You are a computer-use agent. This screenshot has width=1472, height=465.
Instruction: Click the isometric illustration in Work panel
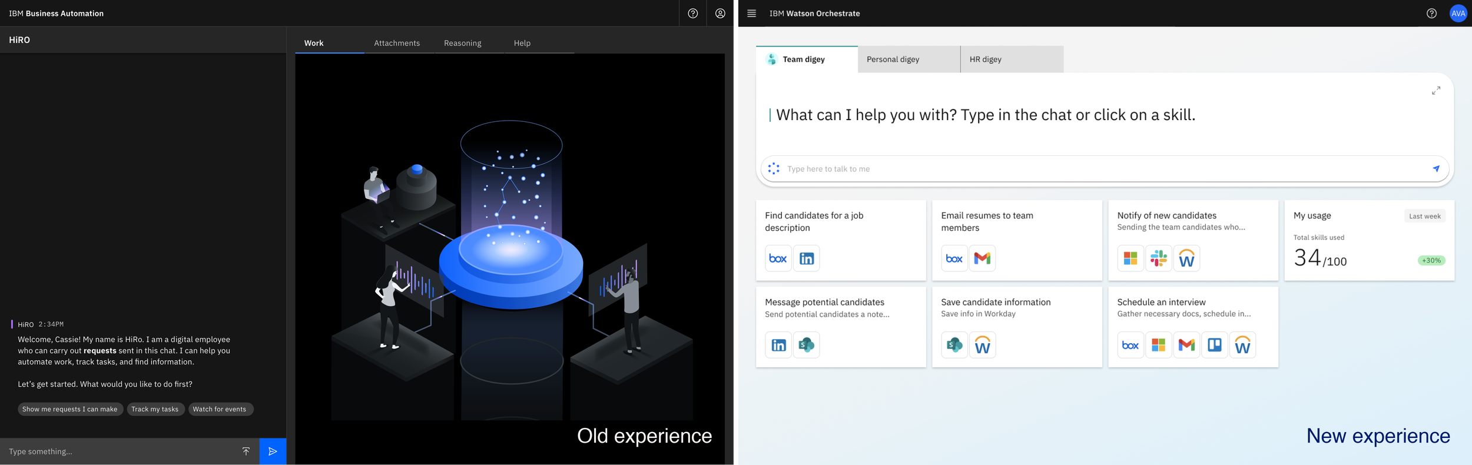tap(510, 271)
